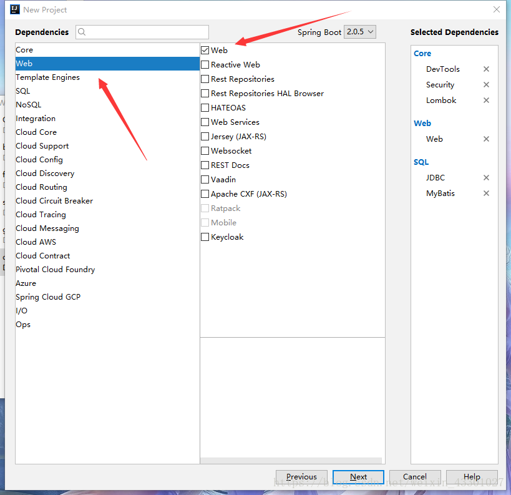Click Web heading in Selected Dependencies

point(422,123)
